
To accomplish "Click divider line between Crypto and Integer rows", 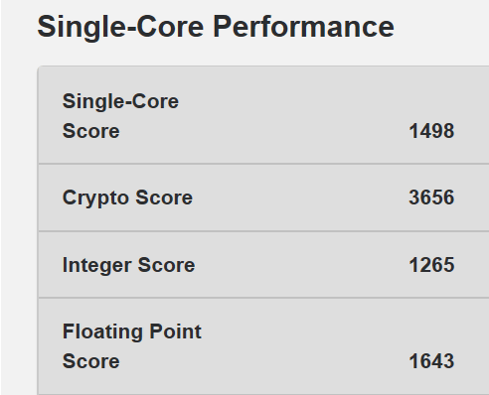I will (263, 231).
